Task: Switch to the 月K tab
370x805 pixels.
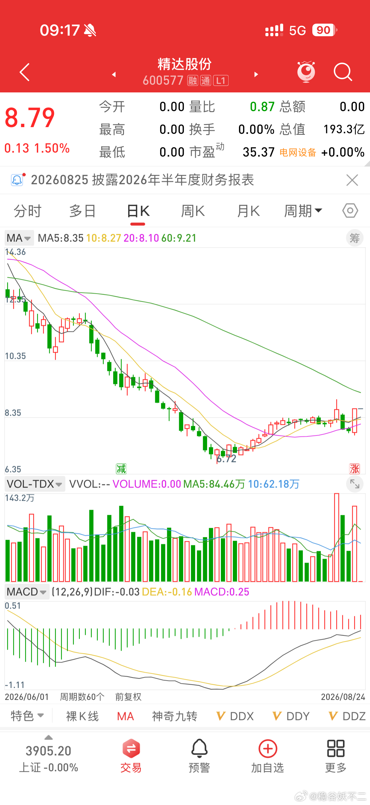Action: 248,211
